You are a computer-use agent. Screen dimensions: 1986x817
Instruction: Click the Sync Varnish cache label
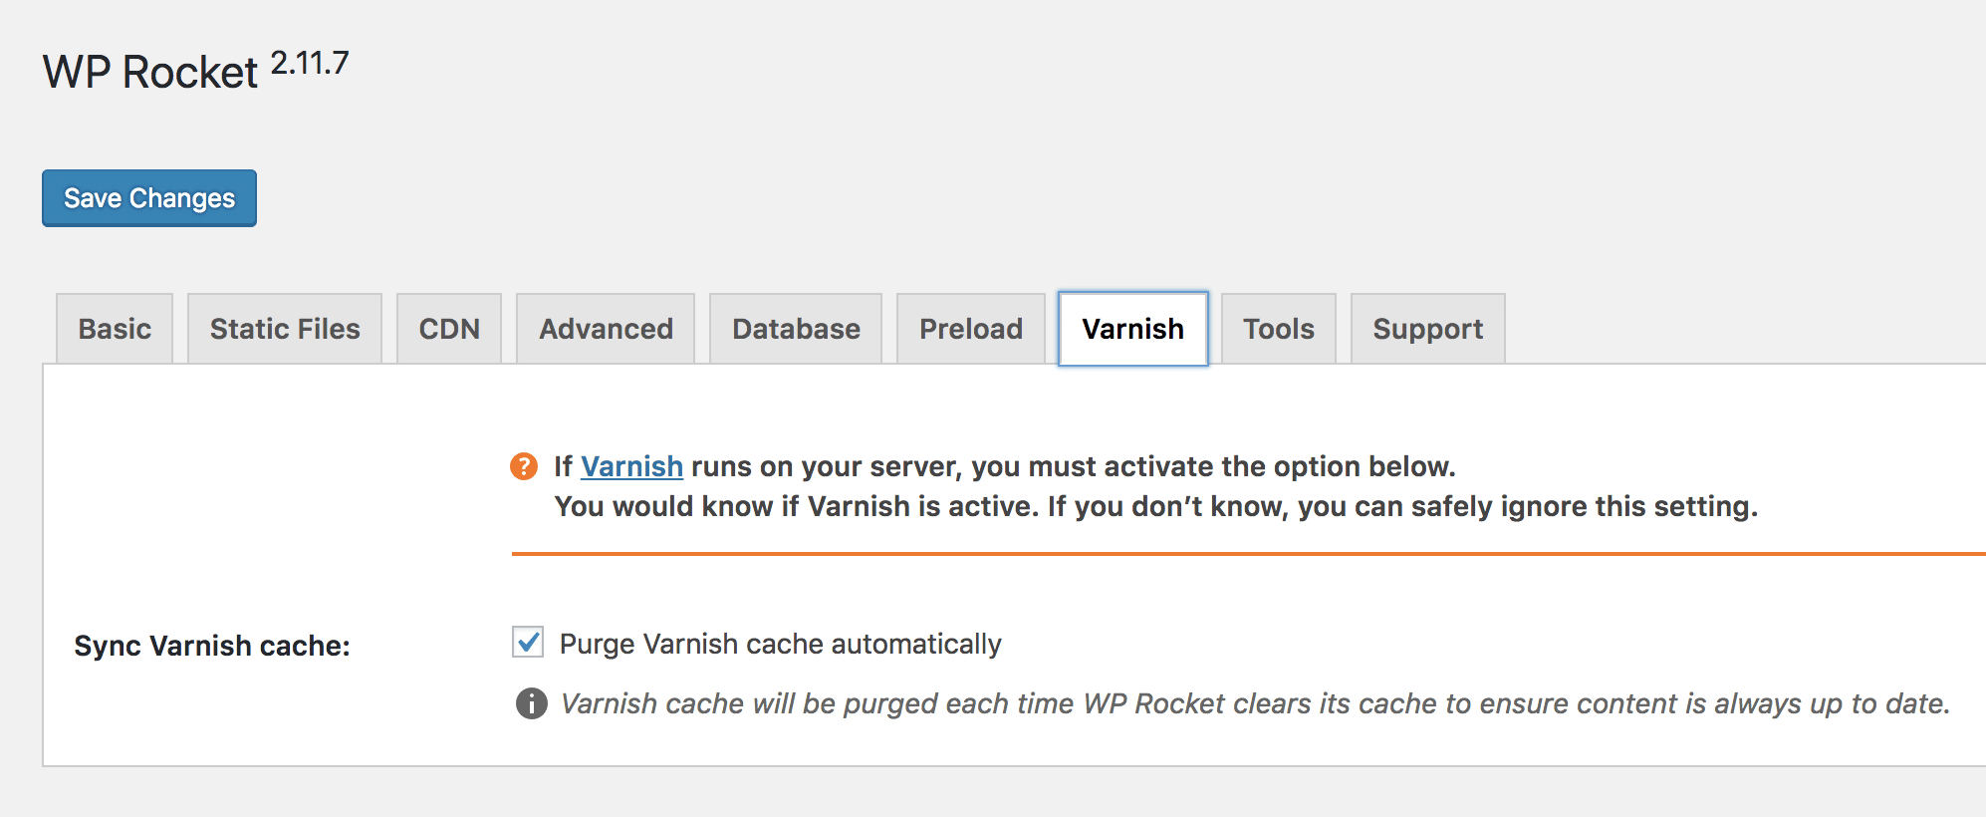click(212, 646)
